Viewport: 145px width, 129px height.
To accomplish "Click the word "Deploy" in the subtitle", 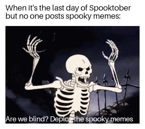I will 61,119.
